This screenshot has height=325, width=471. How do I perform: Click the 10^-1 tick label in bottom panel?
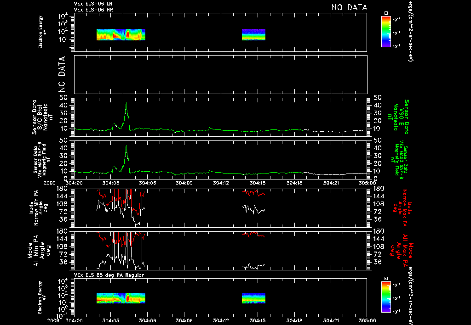(63, 316)
